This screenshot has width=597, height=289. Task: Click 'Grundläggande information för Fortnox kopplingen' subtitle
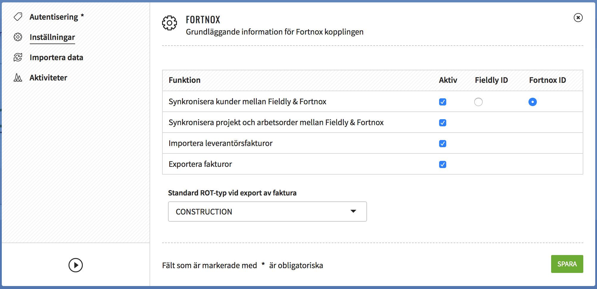pos(275,32)
